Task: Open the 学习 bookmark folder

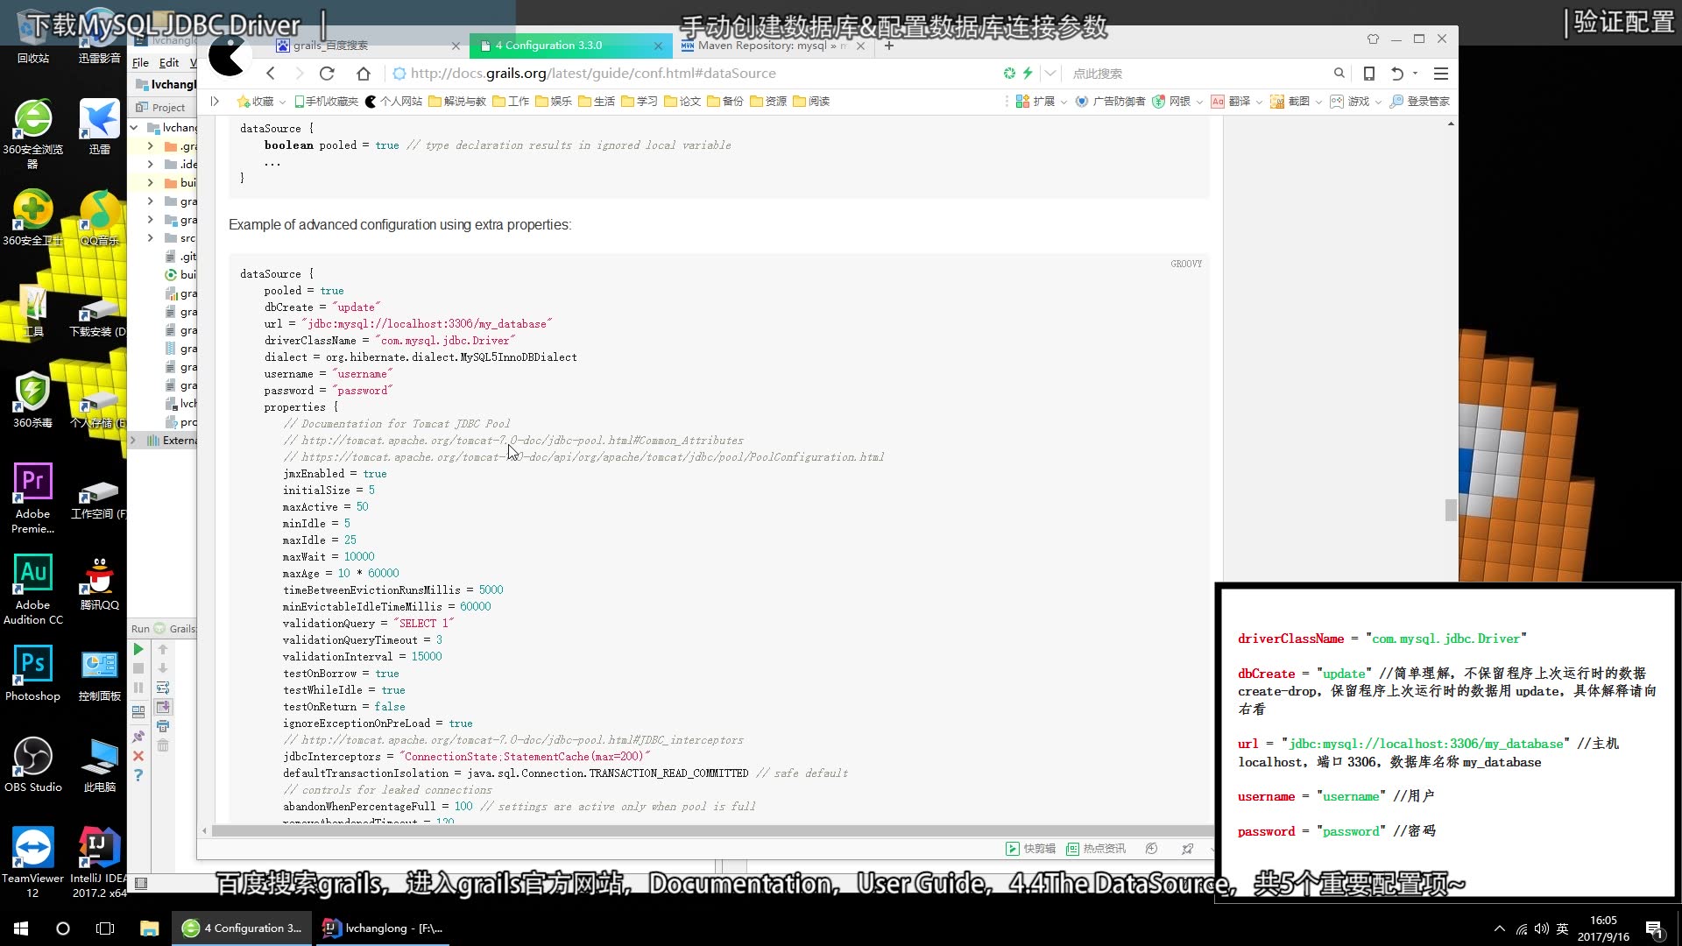Action: pyautogui.click(x=640, y=102)
